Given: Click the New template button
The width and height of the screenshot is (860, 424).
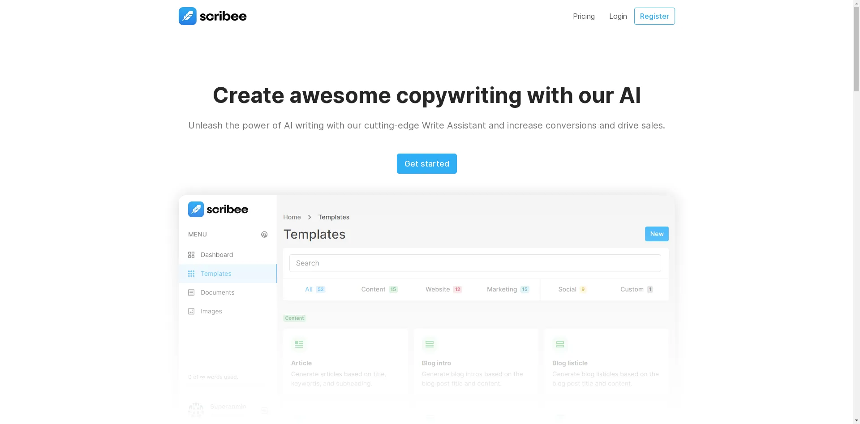Looking at the screenshot, I should click(x=656, y=234).
